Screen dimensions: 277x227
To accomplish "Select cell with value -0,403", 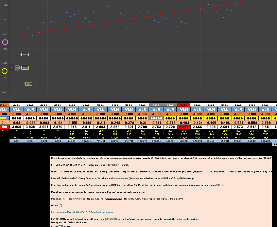I will click(x=184, y=122).
